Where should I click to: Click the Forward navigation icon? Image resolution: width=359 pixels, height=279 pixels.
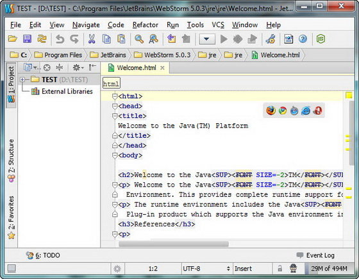click(186, 39)
